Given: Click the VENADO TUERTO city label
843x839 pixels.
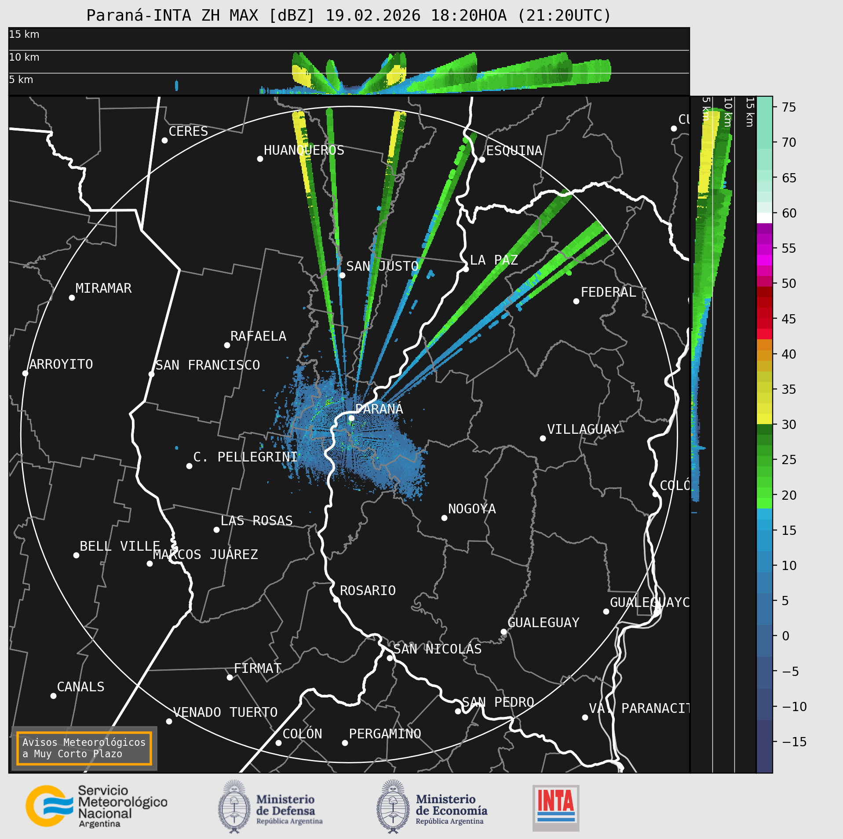Looking at the screenshot, I should click(x=225, y=712).
